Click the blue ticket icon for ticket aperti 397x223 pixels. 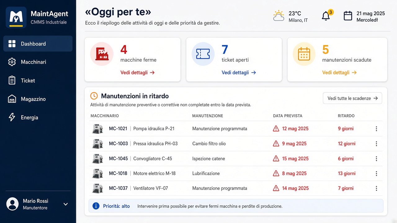[203, 54]
